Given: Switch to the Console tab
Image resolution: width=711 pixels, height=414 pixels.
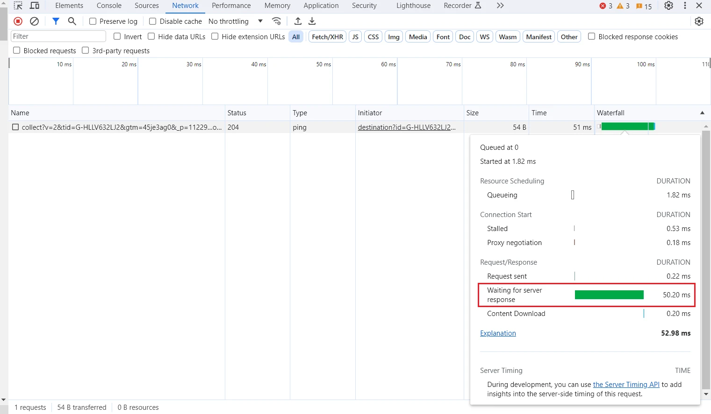Looking at the screenshot, I should coord(109,6).
